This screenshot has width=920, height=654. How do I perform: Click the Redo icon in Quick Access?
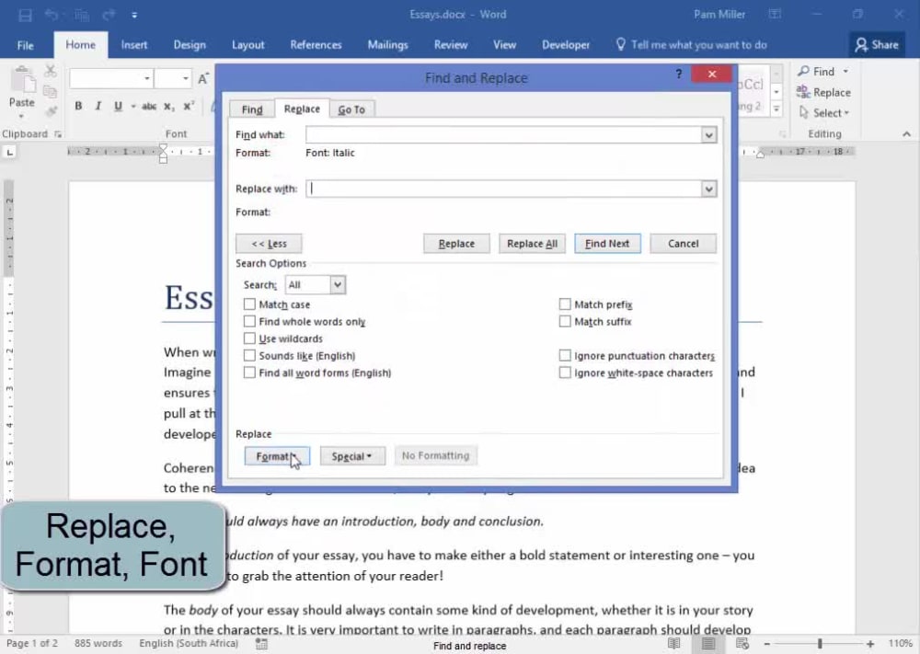tap(109, 16)
